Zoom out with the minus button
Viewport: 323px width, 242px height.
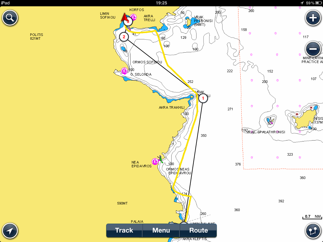313,49
